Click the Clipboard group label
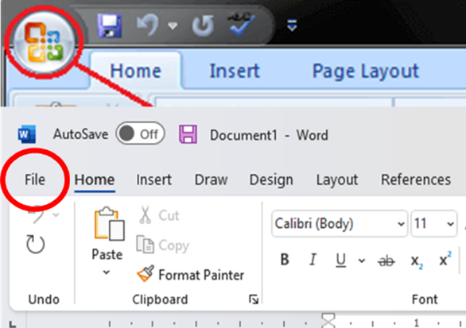The height and width of the screenshot is (328, 466). click(160, 299)
